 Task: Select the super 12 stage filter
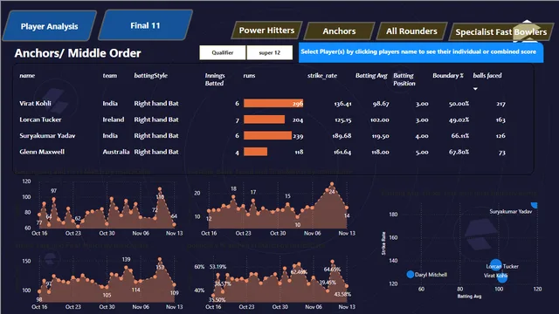point(270,52)
